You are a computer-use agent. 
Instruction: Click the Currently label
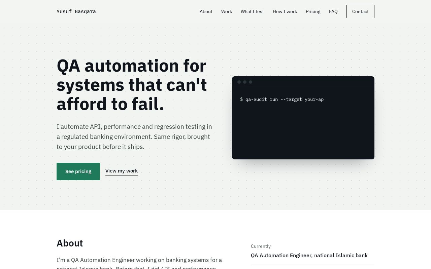click(x=261, y=246)
